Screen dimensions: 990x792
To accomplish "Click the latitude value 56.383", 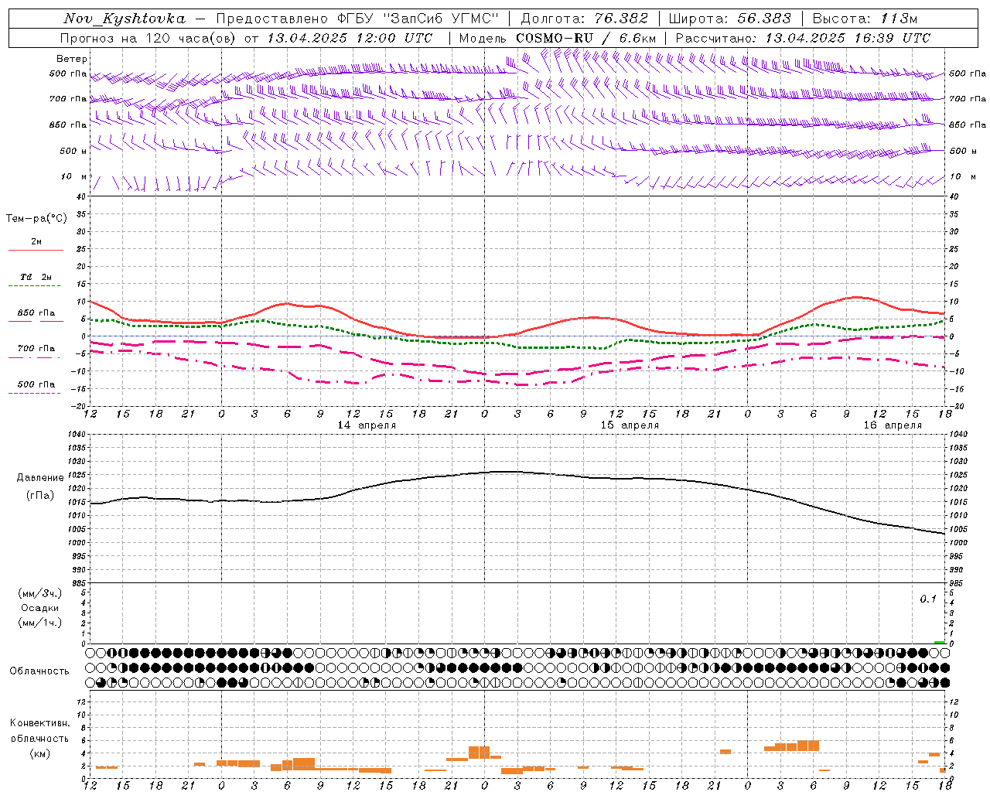I will click(764, 19).
